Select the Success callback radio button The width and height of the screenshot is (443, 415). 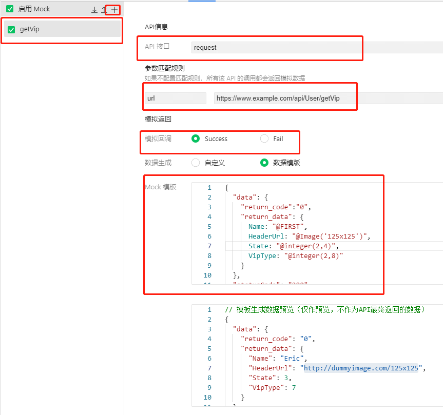click(196, 139)
